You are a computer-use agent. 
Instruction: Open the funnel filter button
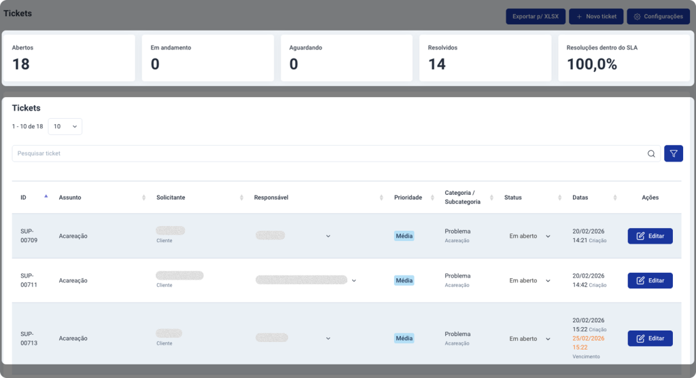(673, 153)
